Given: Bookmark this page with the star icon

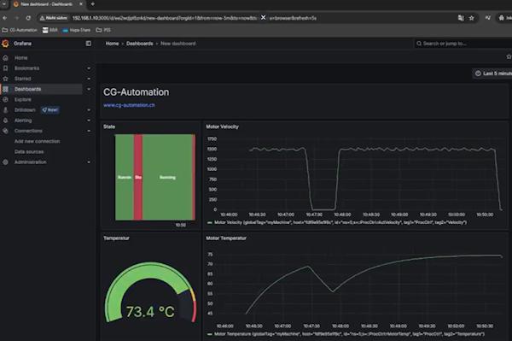Looking at the screenshot, I should [x=472, y=18].
